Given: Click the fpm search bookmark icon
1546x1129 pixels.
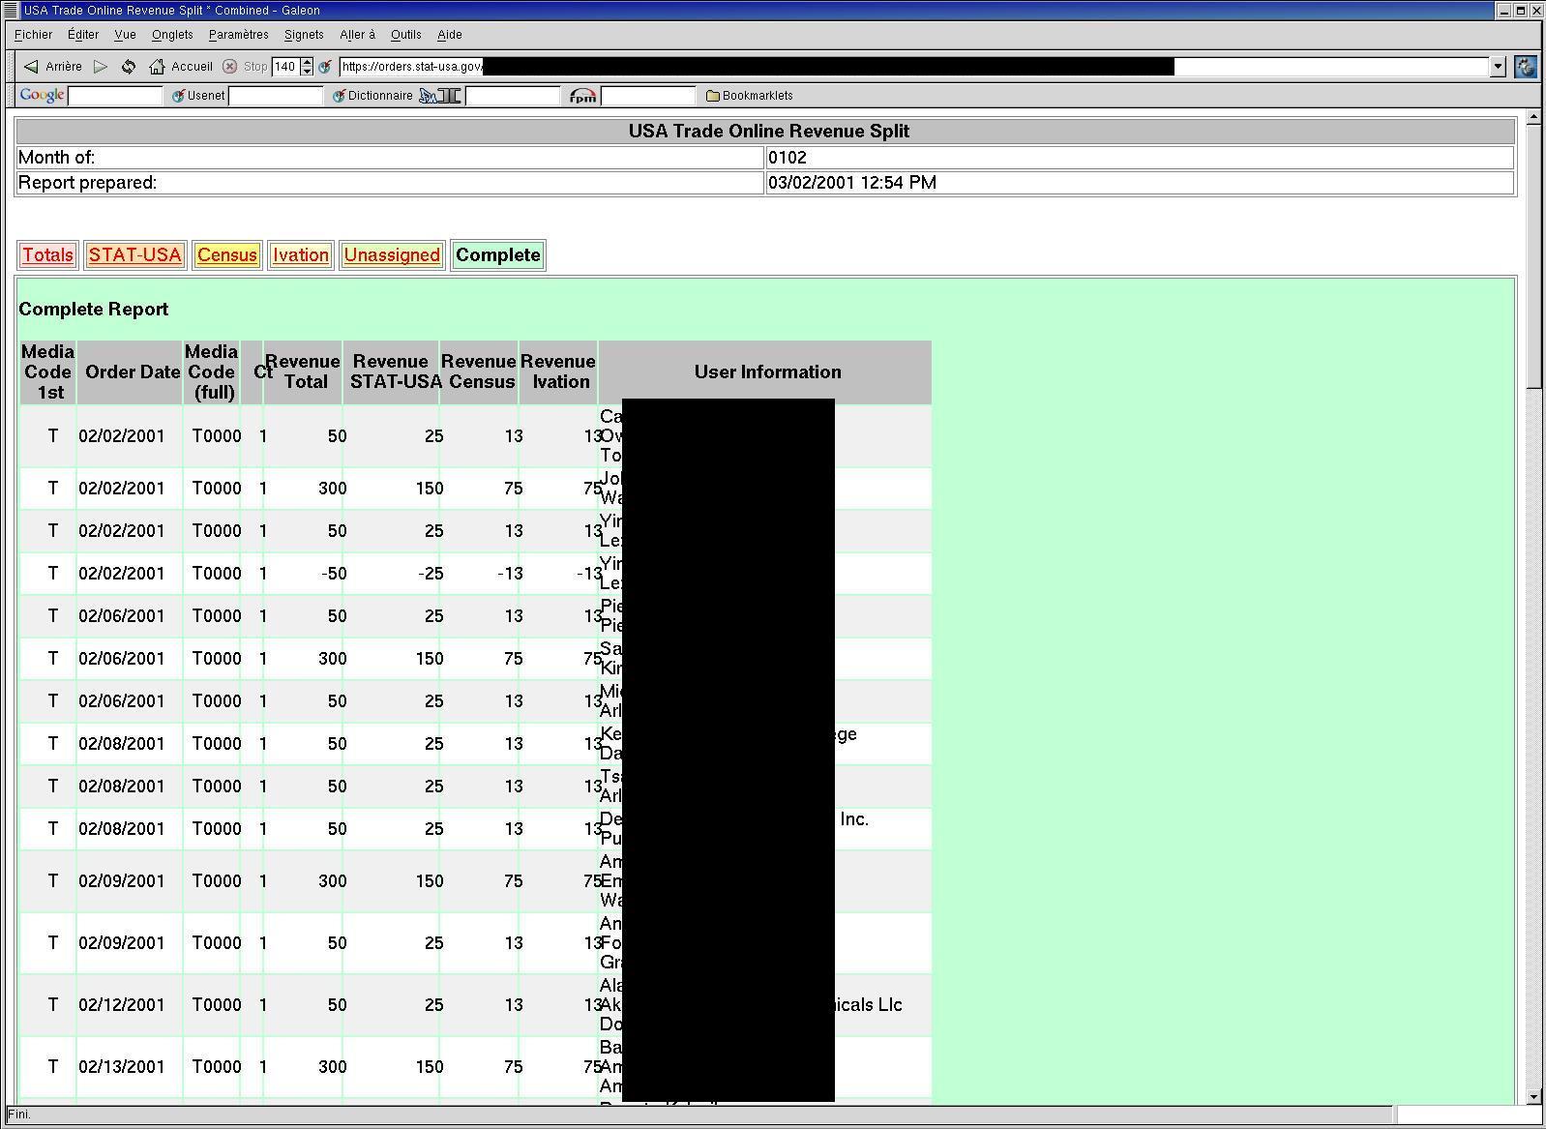Looking at the screenshot, I should (x=582, y=96).
